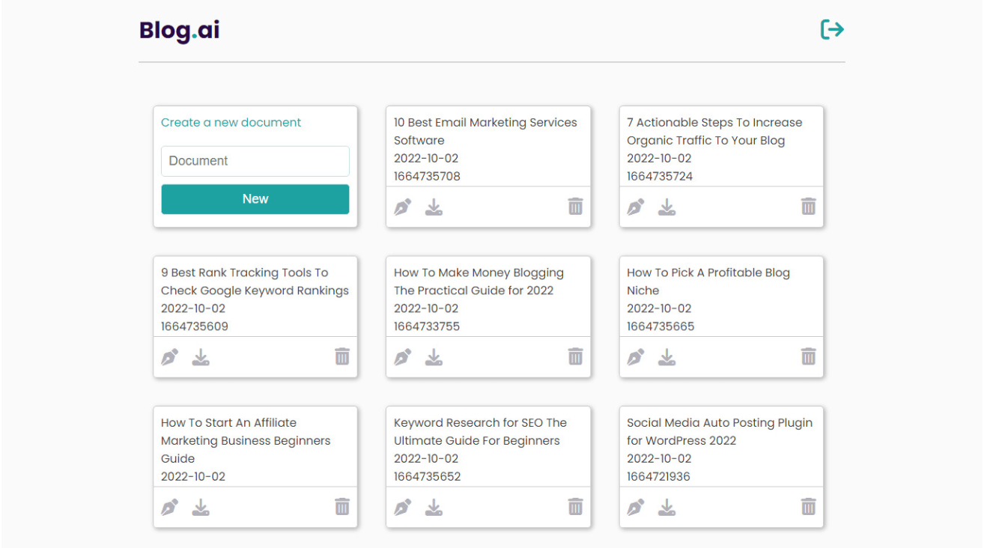The width and height of the screenshot is (984, 548).
Task: Edit the Social Media Auto Posting Plugin document
Action: [x=636, y=507]
